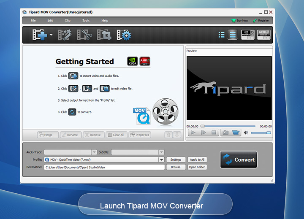
Task: Stop the preview playback
Action: 214,132
